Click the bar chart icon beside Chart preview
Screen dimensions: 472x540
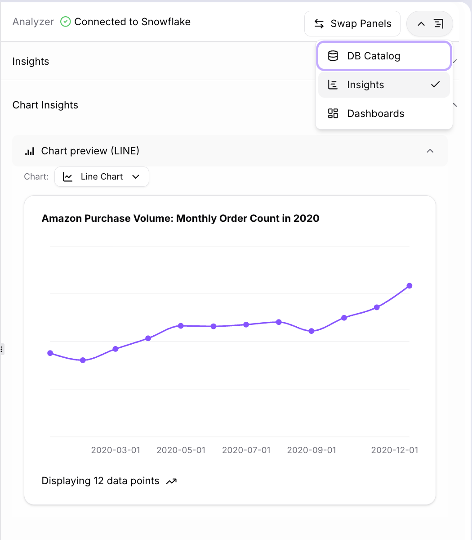click(30, 151)
